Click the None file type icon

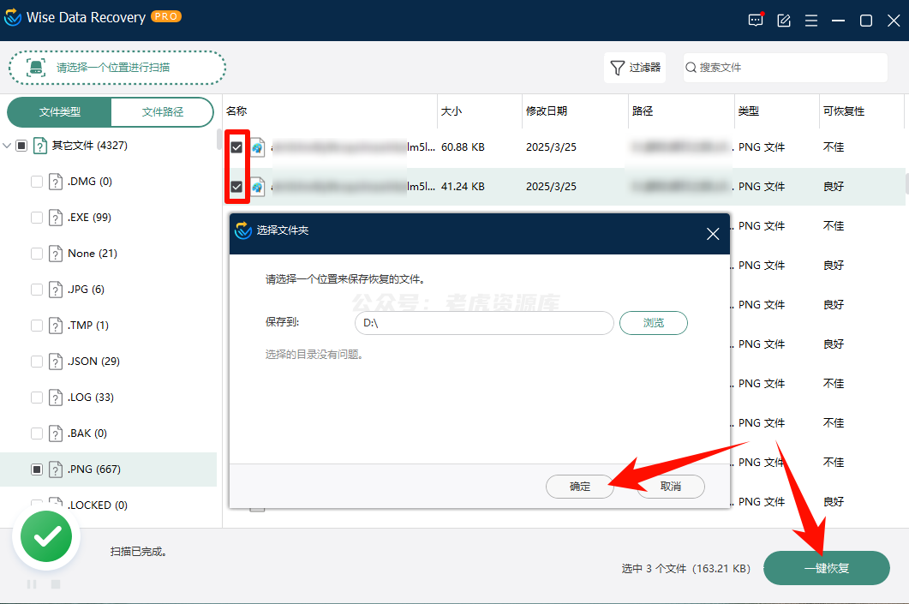[x=55, y=254]
